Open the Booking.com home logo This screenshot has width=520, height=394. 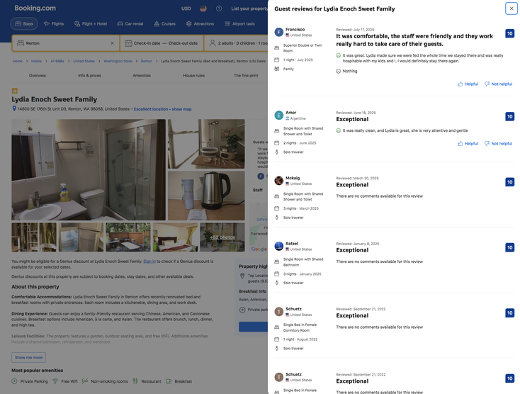pyautogui.click(x=35, y=9)
